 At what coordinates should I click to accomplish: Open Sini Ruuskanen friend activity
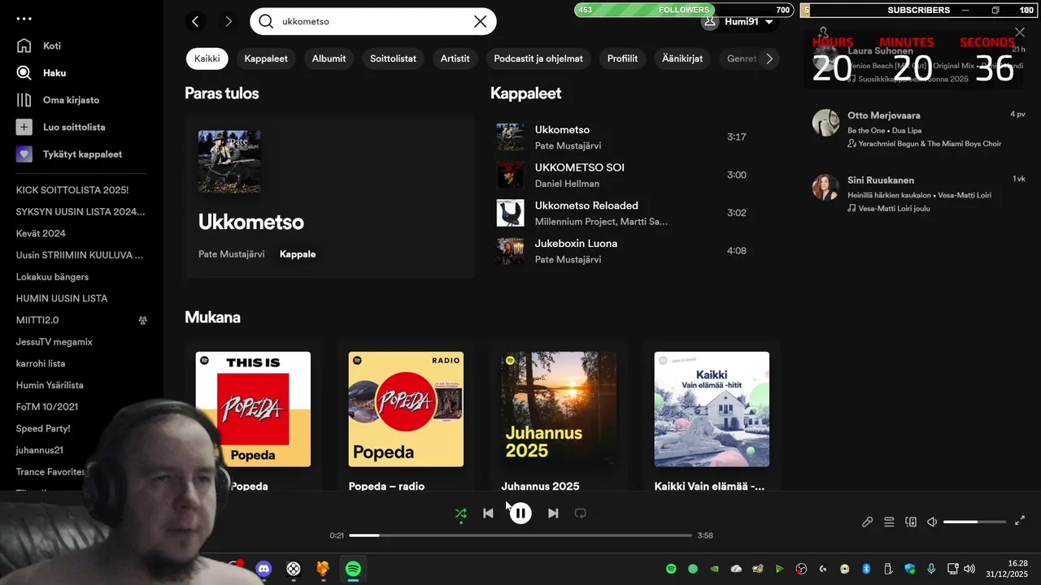coord(919,193)
